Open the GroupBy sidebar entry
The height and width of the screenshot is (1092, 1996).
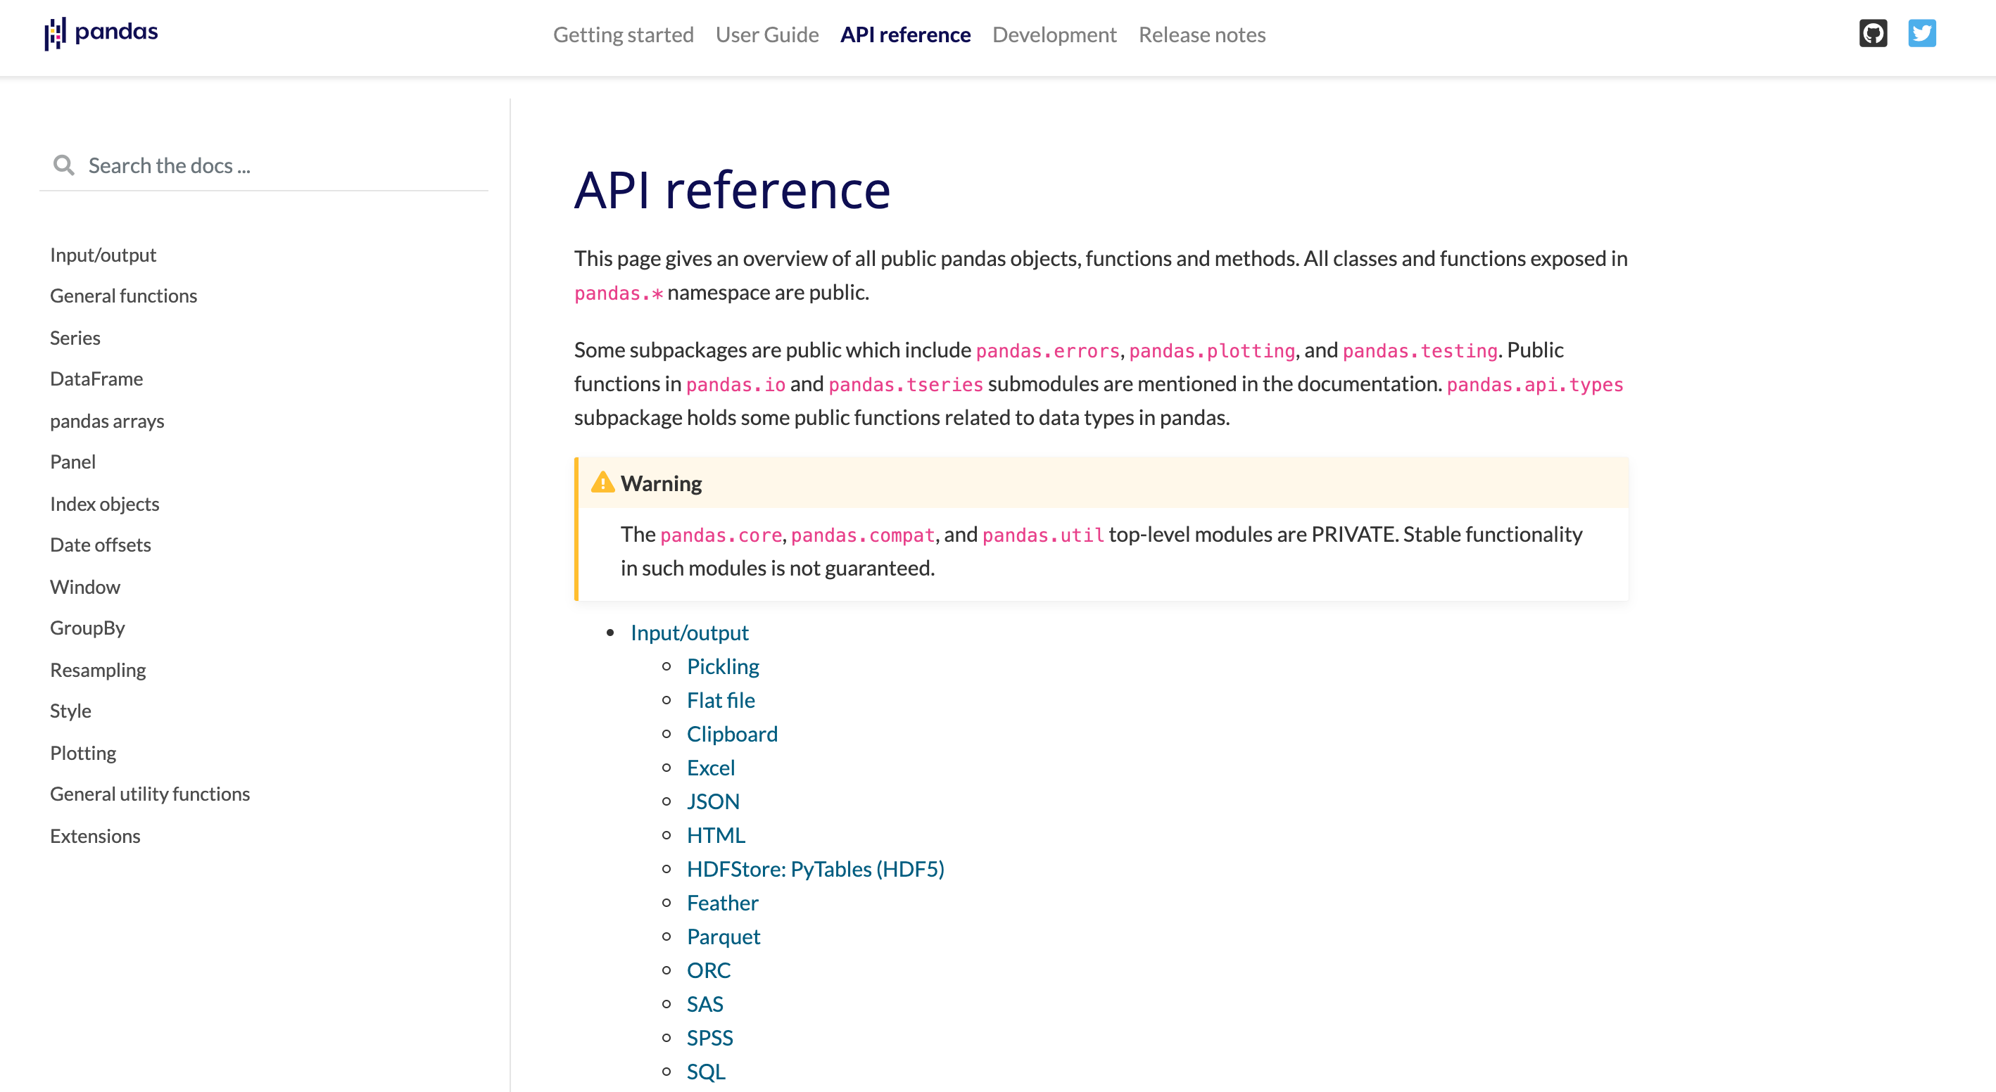click(x=87, y=628)
